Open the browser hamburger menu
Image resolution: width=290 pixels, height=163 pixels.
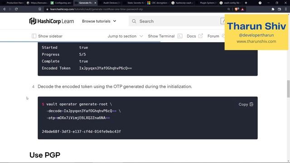click(x=286, y=9)
